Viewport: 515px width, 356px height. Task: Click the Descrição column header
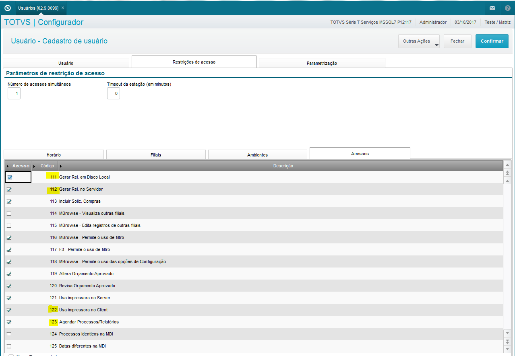point(283,166)
